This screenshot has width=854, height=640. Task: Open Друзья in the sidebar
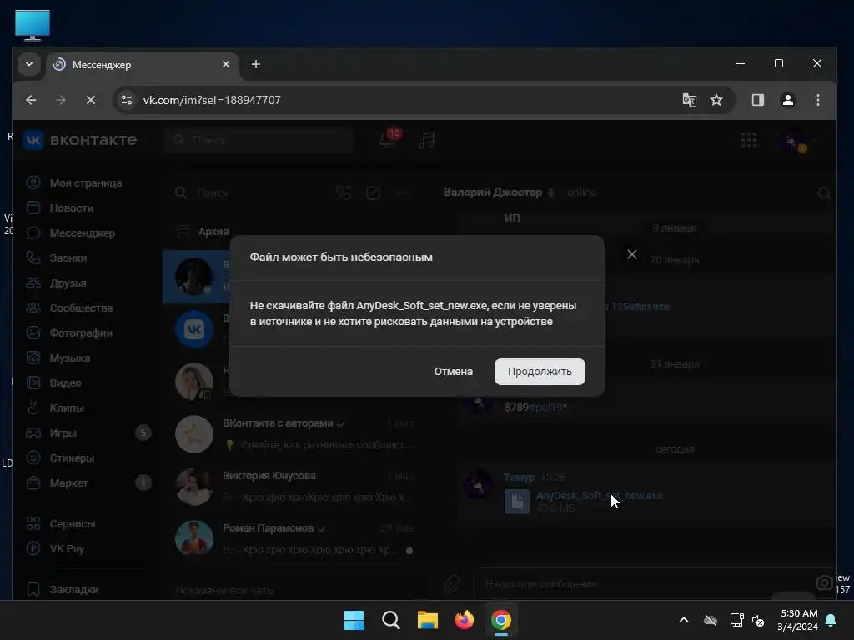click(68, 283)
